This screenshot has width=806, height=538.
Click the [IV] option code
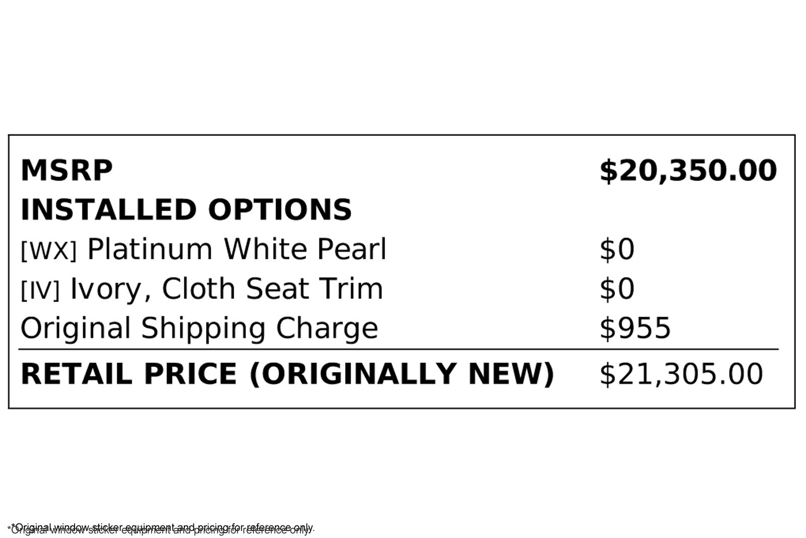point(40,290)
